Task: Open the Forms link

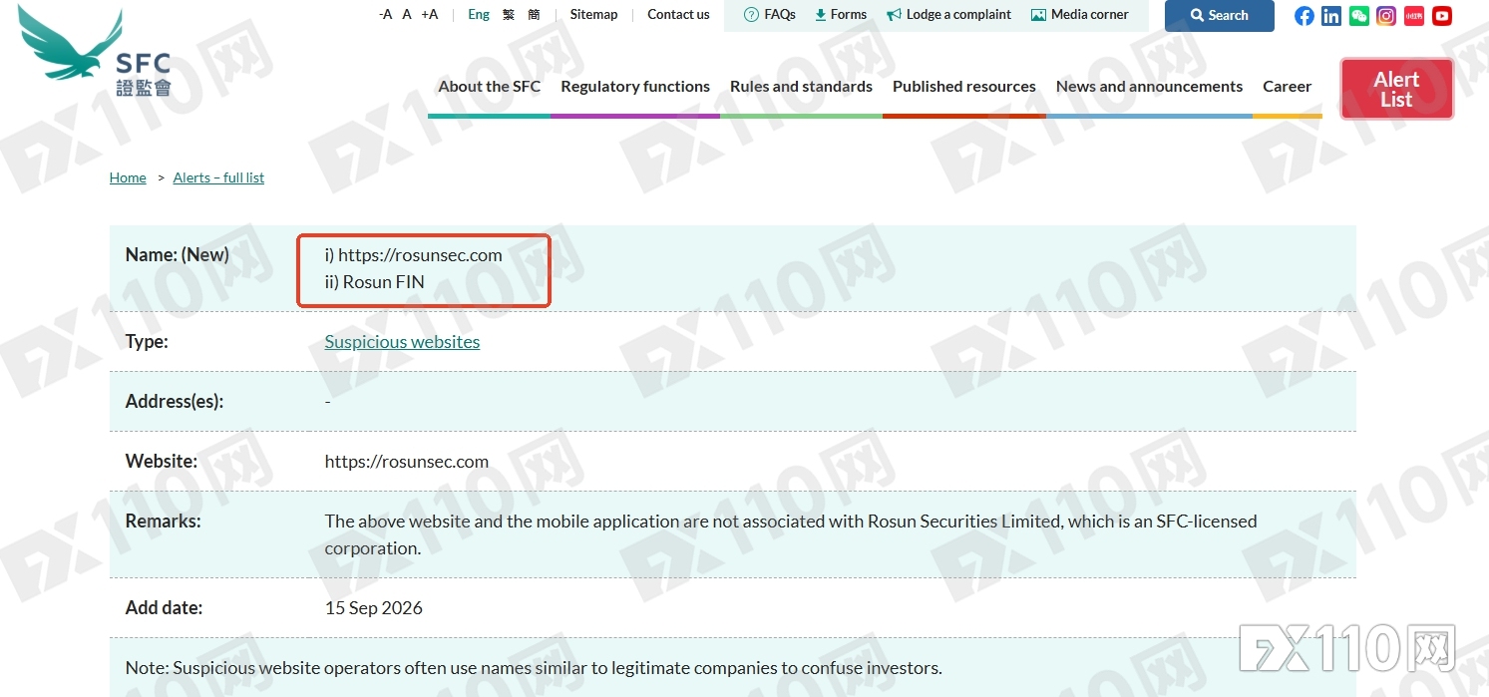Action: click(849, 14)
